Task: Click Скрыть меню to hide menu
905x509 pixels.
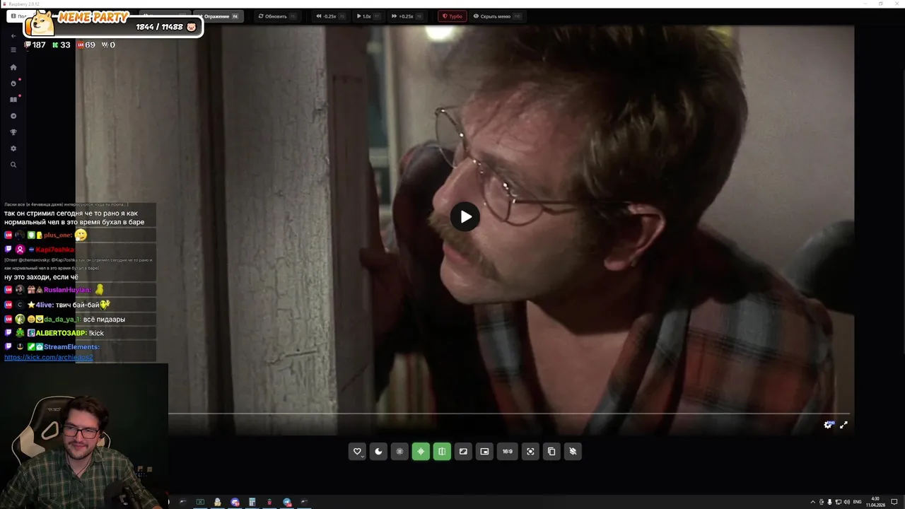Action: pos(496,16)
